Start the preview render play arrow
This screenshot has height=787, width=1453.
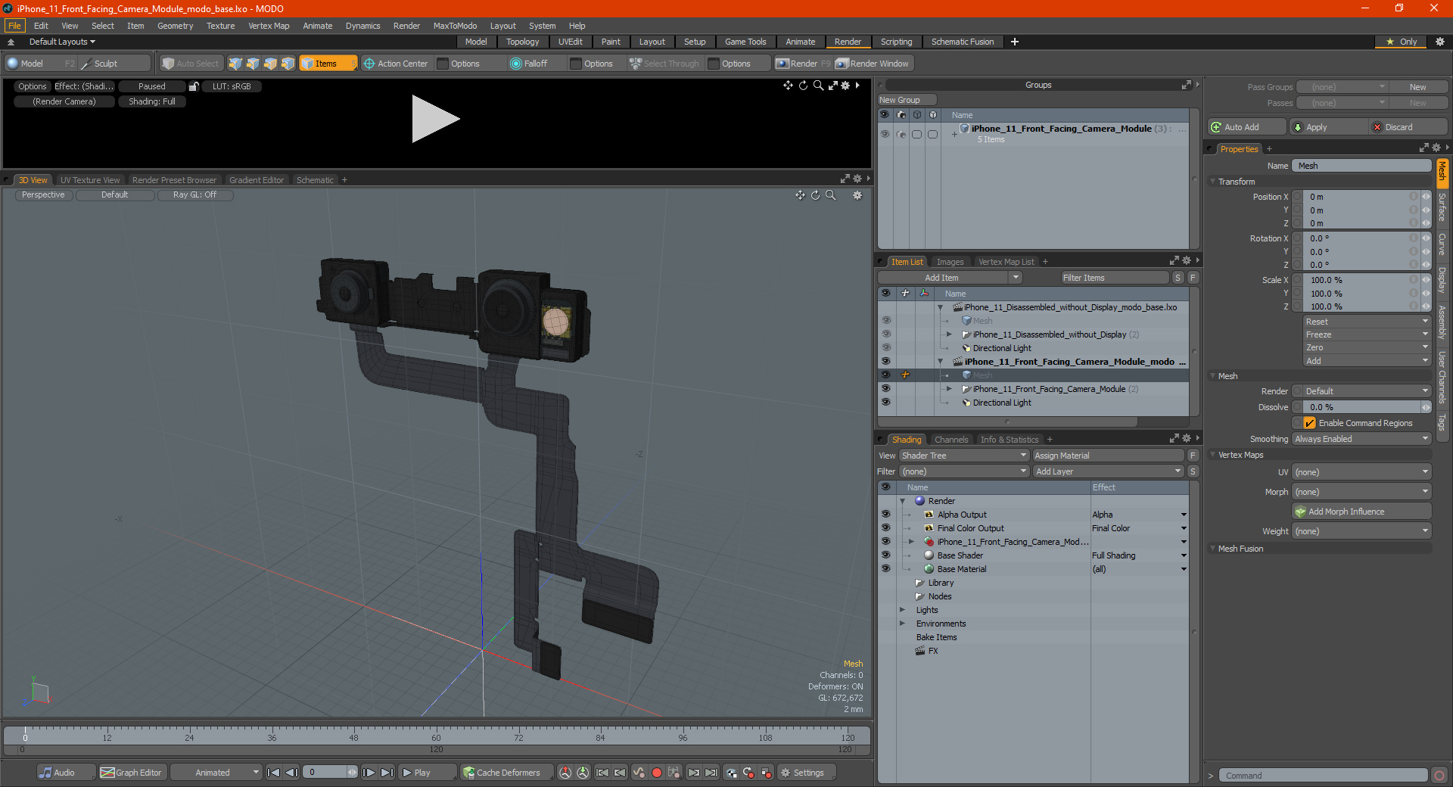pyautogui.click(x=435, y=119)
